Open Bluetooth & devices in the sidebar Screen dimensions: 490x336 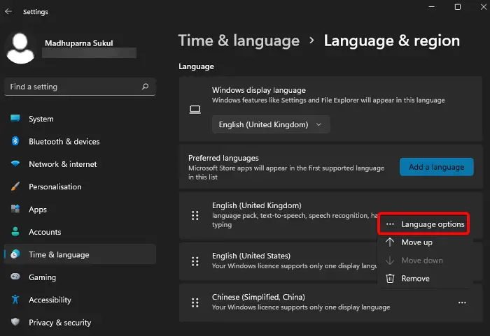pos(80,141)
